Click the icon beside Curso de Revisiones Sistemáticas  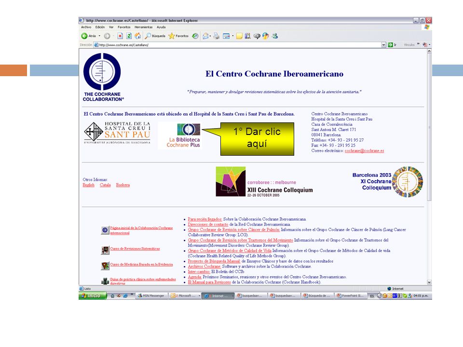105,250
